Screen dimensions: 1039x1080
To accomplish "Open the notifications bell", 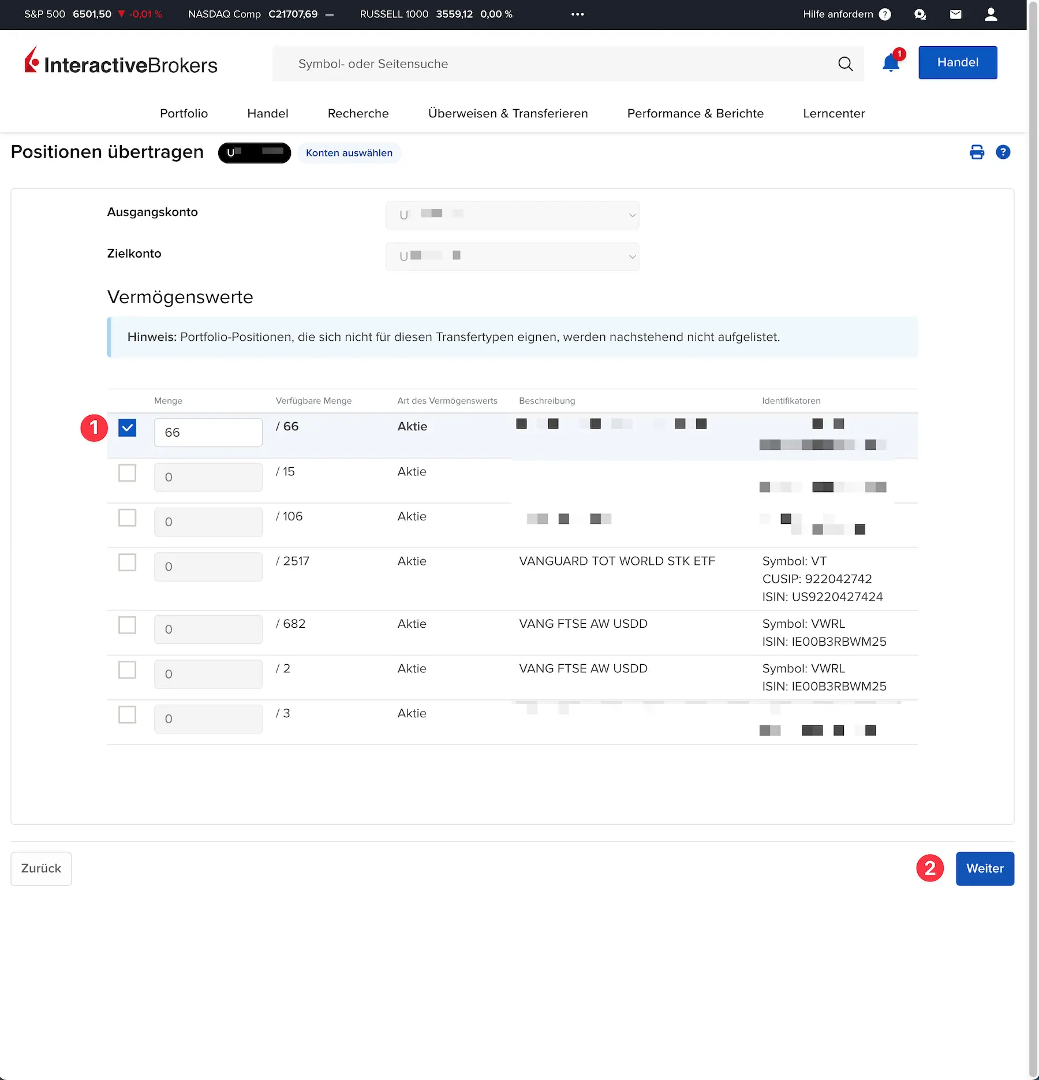I will [891, 62].
